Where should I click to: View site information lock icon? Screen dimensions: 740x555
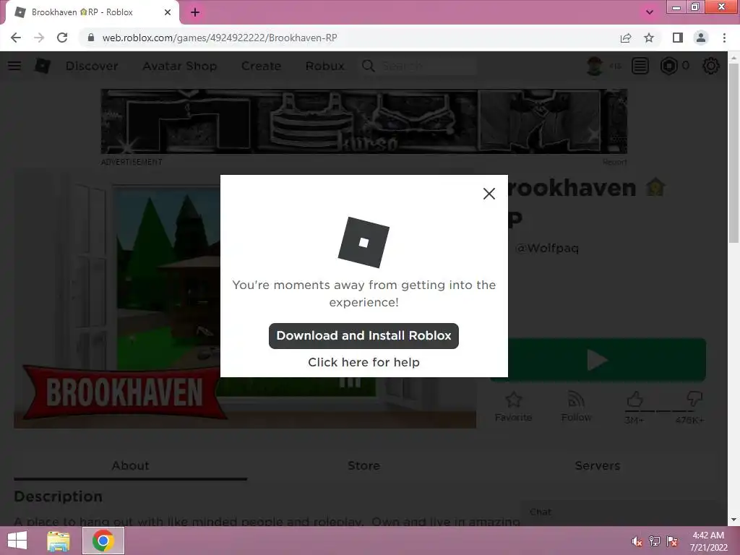coord(91,38)
